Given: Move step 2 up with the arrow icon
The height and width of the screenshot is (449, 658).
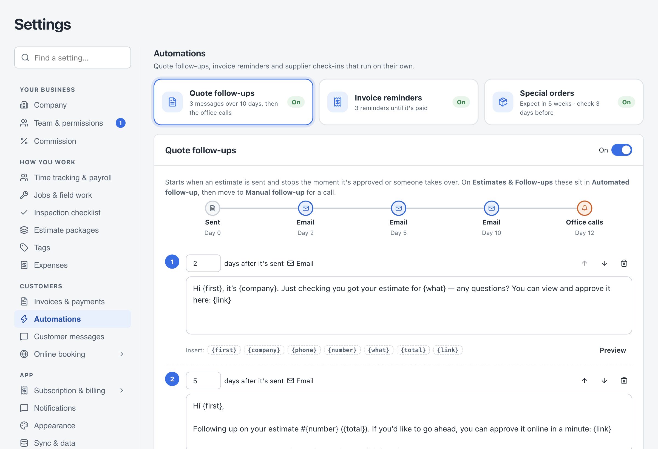Looking at the screenshot, I should (x=584, y=381).
